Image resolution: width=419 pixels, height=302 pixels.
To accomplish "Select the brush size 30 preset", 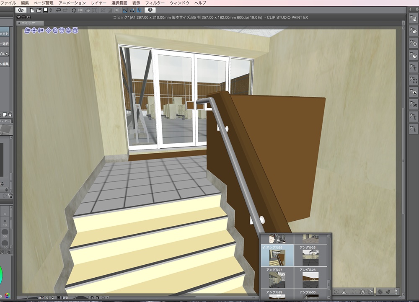I will coord(5,232).
